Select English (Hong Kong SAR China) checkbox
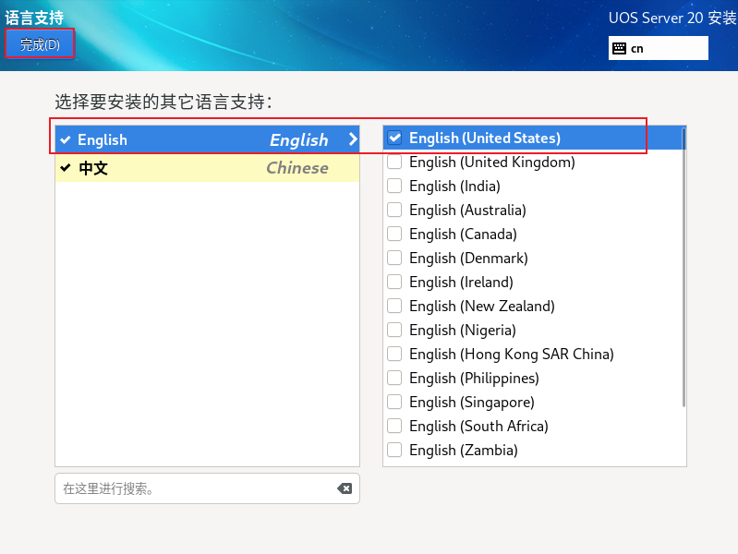The image size is (738, 554). 394,355
